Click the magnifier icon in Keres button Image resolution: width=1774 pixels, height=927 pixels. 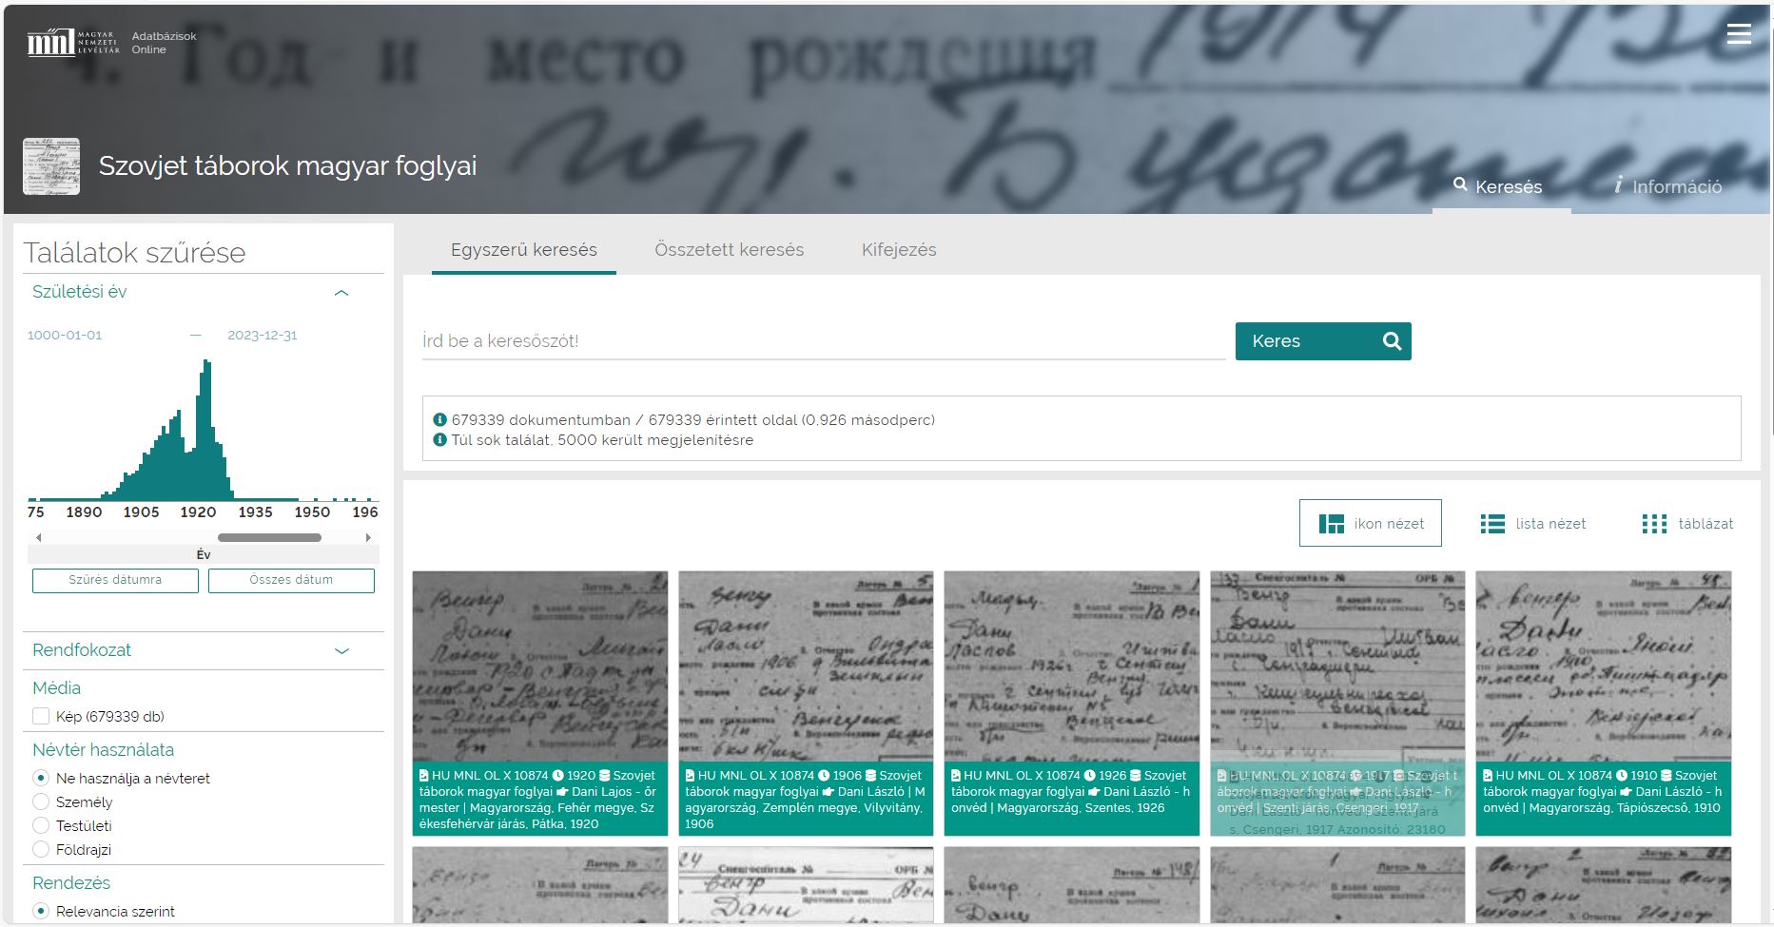pyautogui.click(x=1392, y=341)
